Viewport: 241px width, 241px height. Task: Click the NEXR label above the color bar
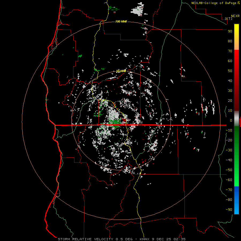pyautogui.click(x=235, y=16)
